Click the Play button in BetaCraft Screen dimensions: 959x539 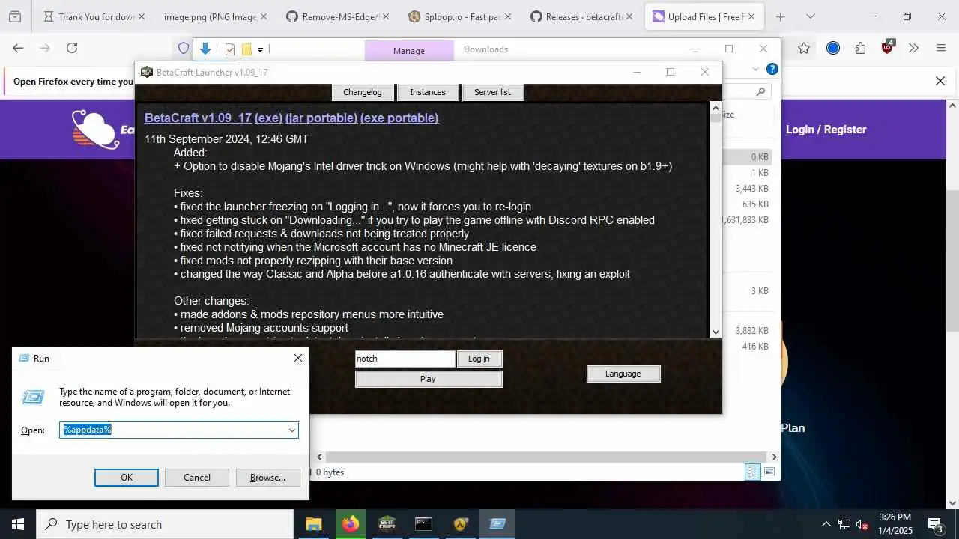(428, 379)
